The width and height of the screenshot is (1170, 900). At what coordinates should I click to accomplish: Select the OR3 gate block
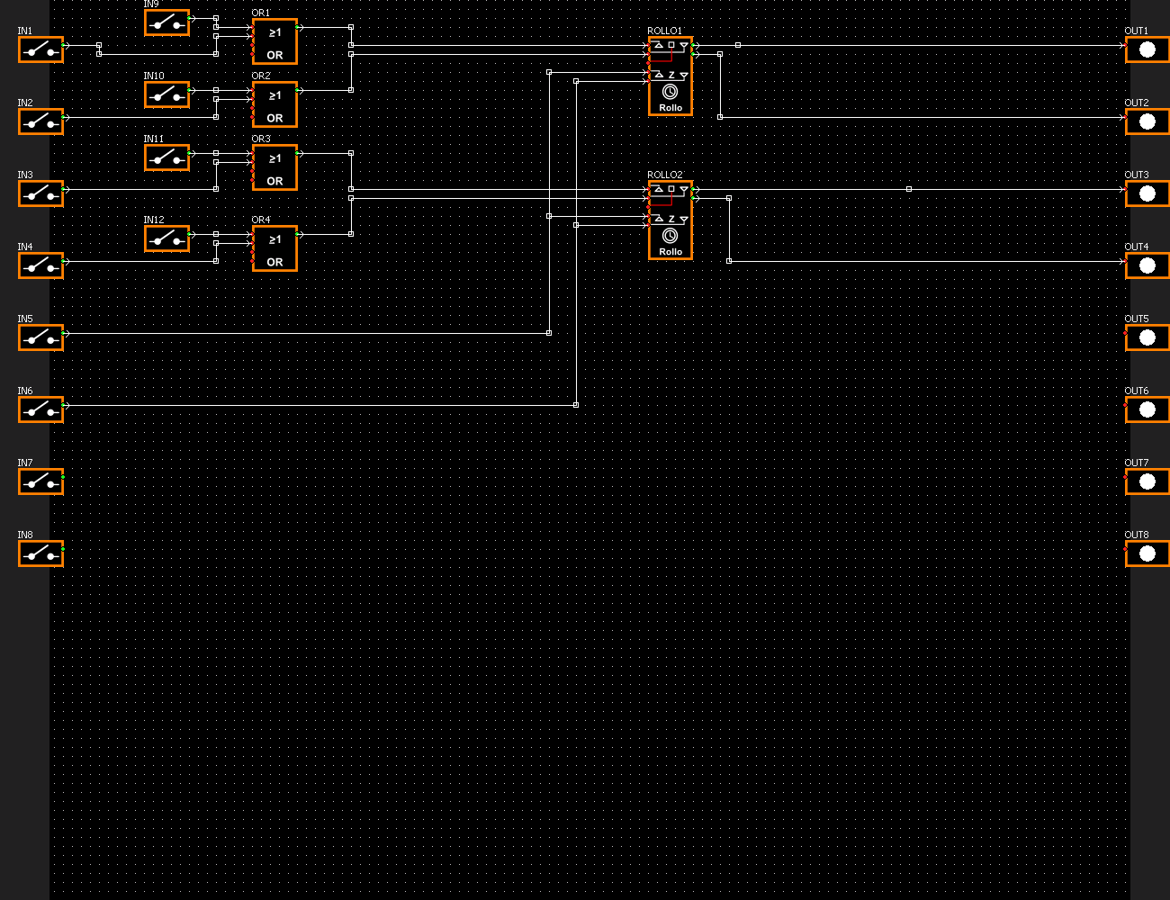(x=274, y=168)
